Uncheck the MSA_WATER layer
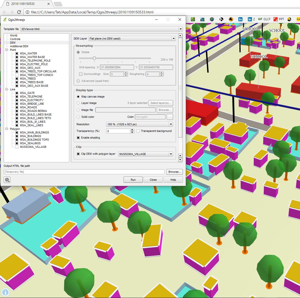 tap(17, 54)
